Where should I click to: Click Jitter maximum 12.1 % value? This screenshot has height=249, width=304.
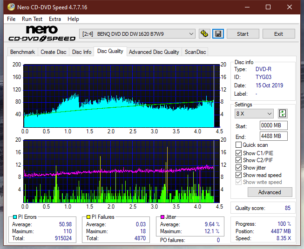[x=212, y=231]
